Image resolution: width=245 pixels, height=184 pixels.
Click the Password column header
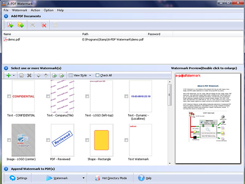point(160,34)
